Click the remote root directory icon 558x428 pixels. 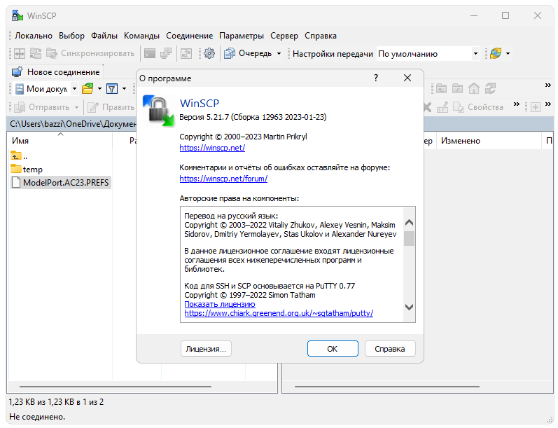[458, 89]
